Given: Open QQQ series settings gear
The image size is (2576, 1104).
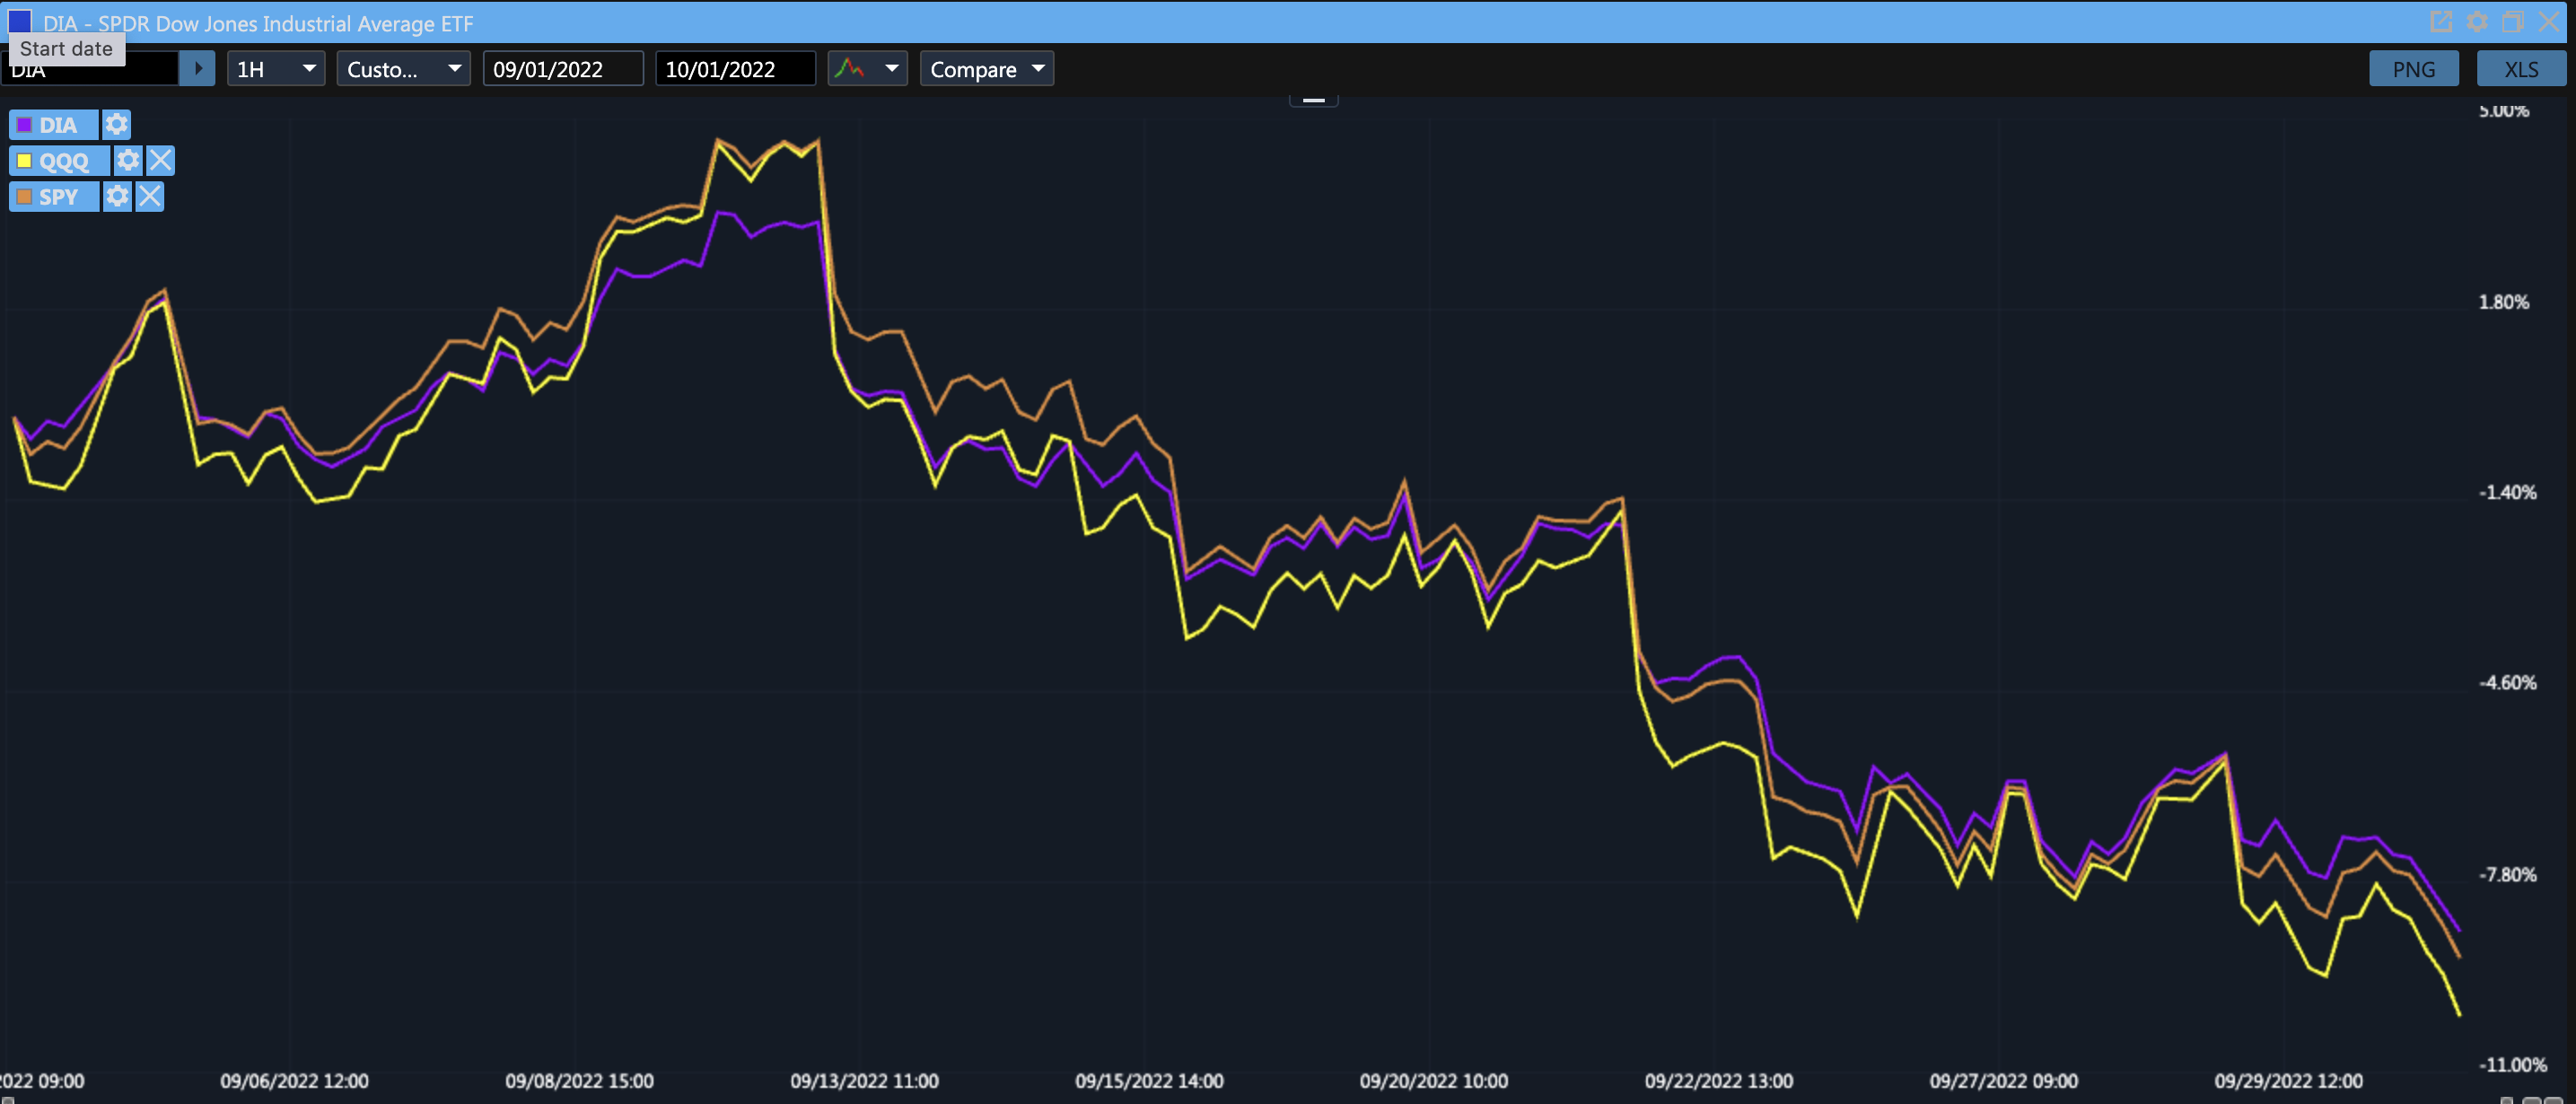Looking at the screenshot, I should tap(128, 161).
